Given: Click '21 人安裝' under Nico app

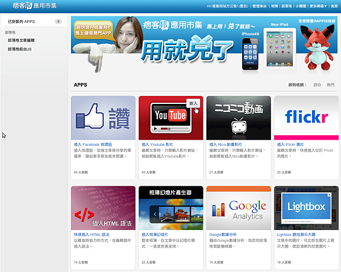Looking at the screenshot, I should click(x=216, y=172).
